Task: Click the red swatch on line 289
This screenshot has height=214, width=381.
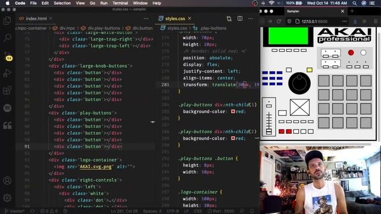Action: click(233, 138)
